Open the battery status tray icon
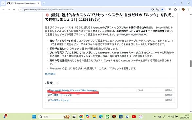The height and width of the screenshot is (120, 192). click(176, 117)
